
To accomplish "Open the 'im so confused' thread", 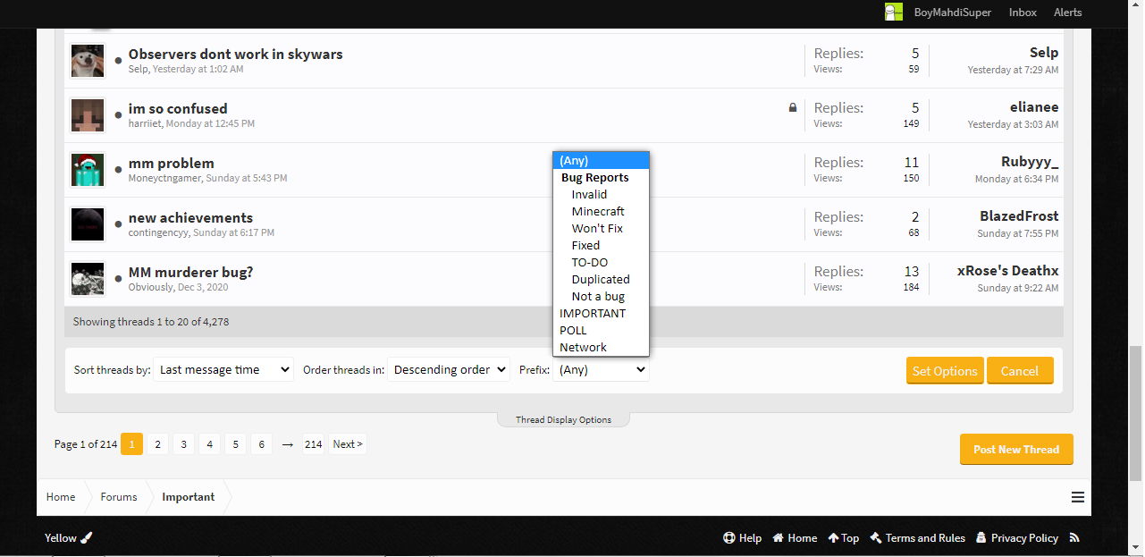I will click(x=178, y=108).
